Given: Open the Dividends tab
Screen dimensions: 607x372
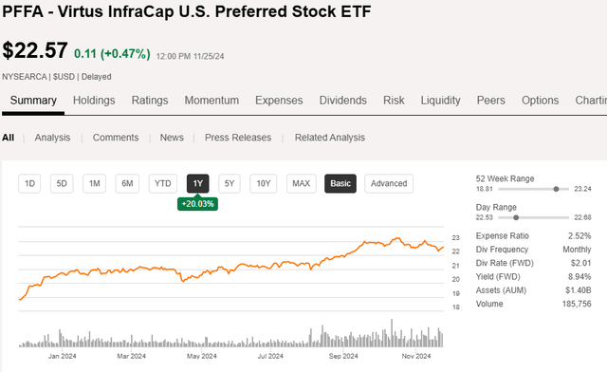Looking at the screenshot, I should [x=343, y=101].
